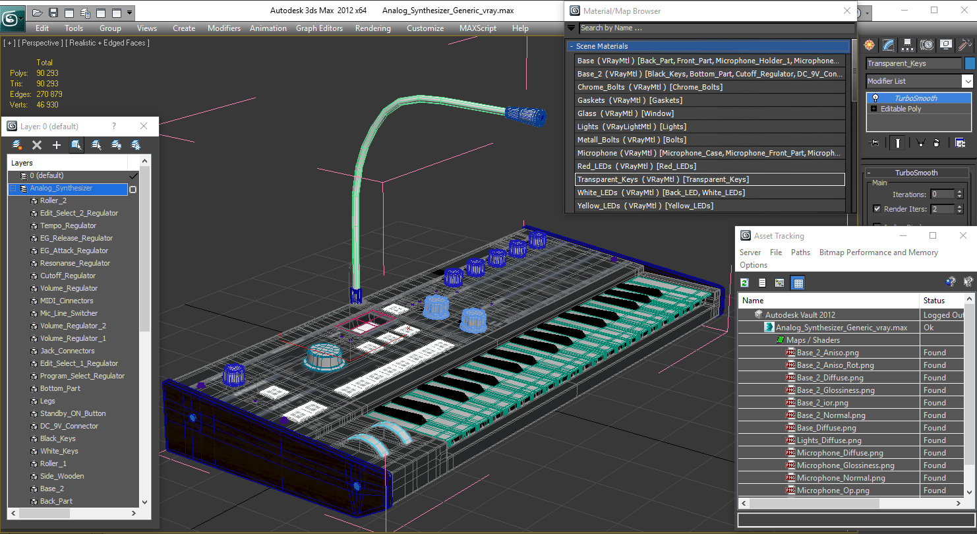Click Layer dialog help question mark
Image resolution: width=977 pixels, height=534 pixels.
pyautogui.click(x=113, y=126)
